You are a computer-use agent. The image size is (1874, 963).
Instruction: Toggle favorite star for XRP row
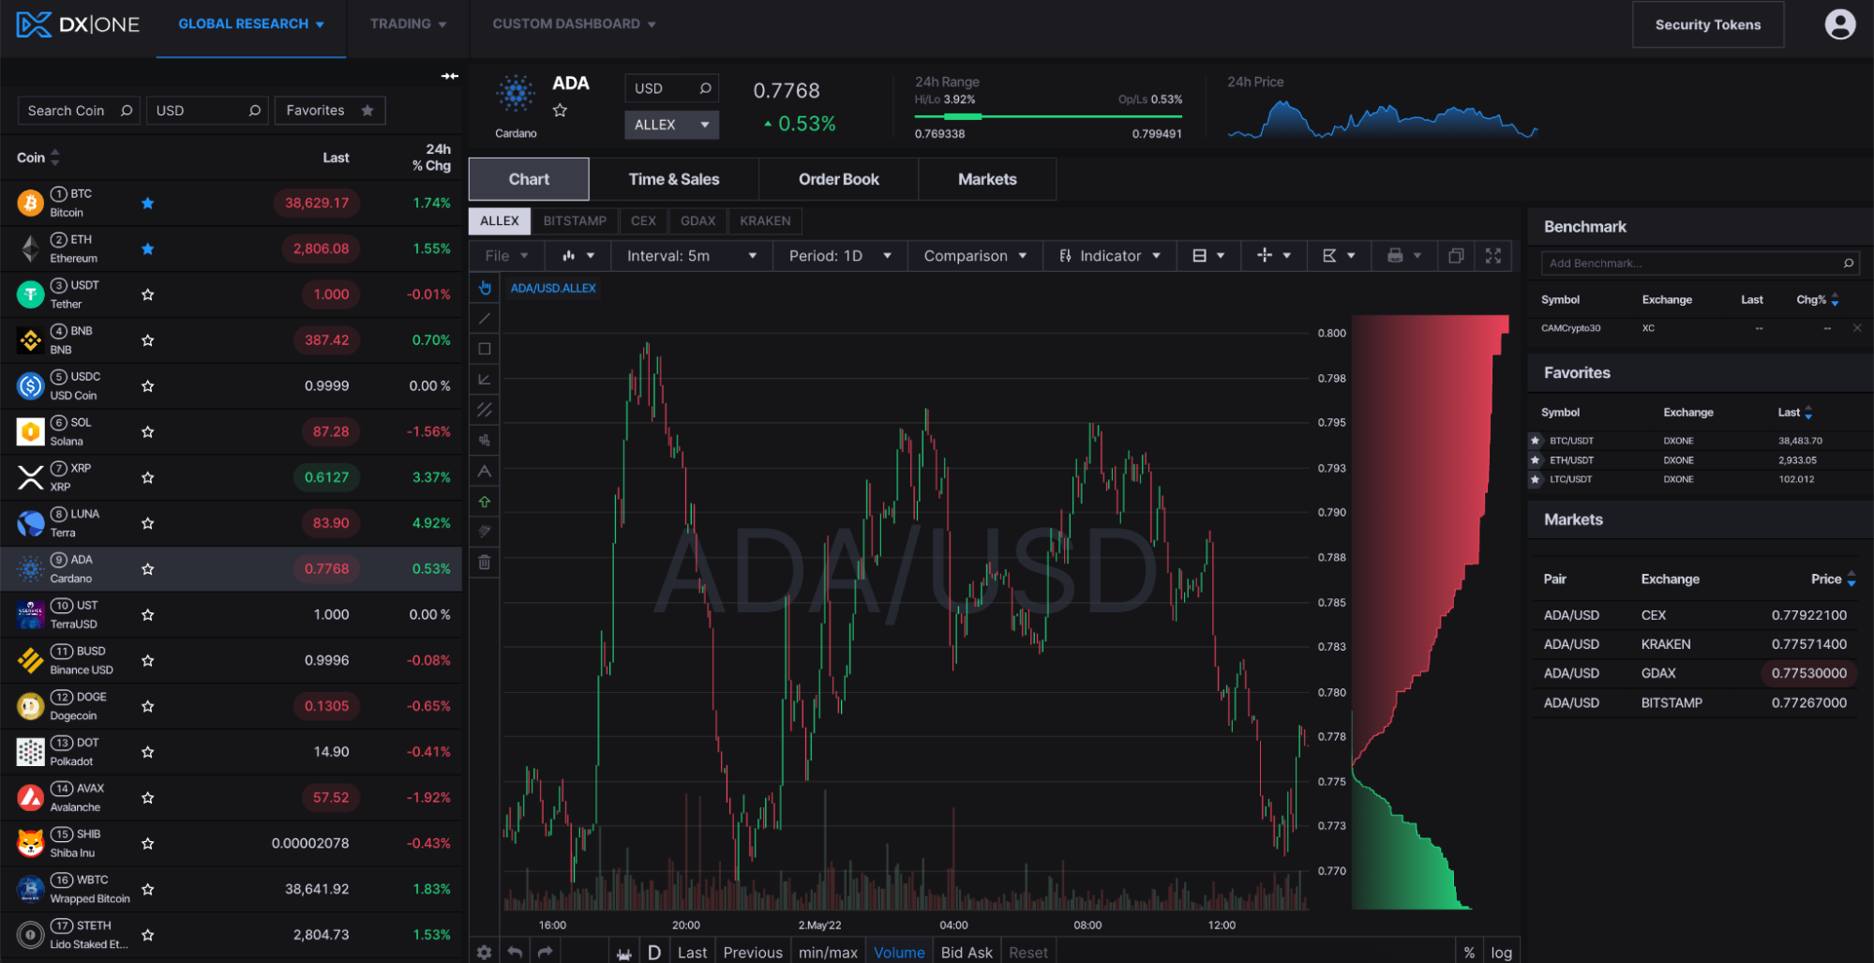coord(147,478)
